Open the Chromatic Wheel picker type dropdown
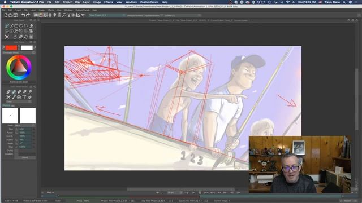362x203 pixels. (19, 52)
